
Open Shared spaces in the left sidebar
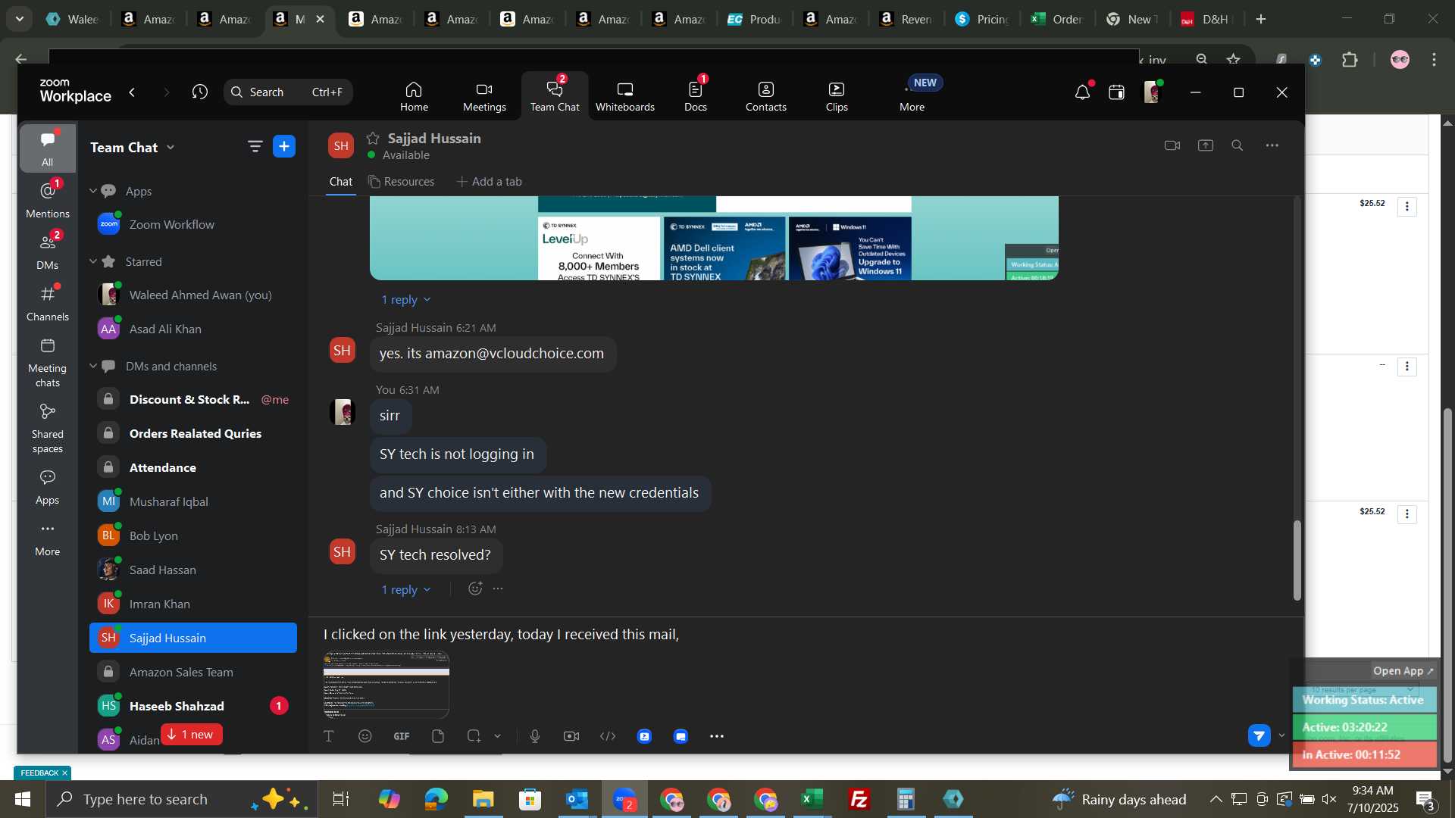[x=48, y=428]
